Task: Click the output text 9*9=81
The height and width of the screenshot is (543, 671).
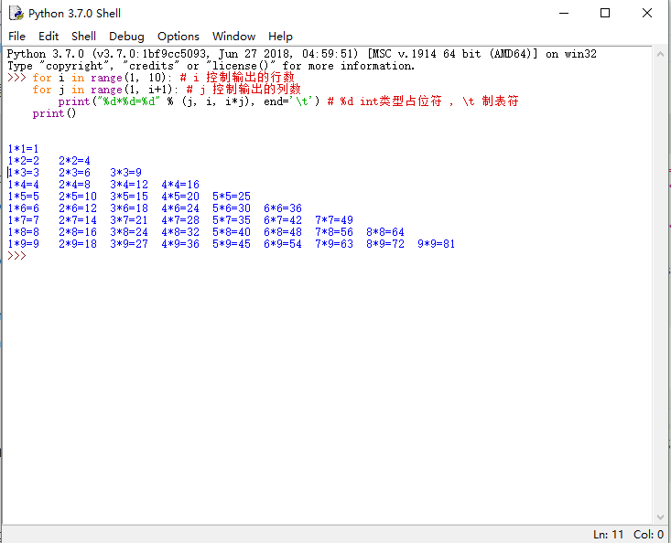Action: point(437,244)
